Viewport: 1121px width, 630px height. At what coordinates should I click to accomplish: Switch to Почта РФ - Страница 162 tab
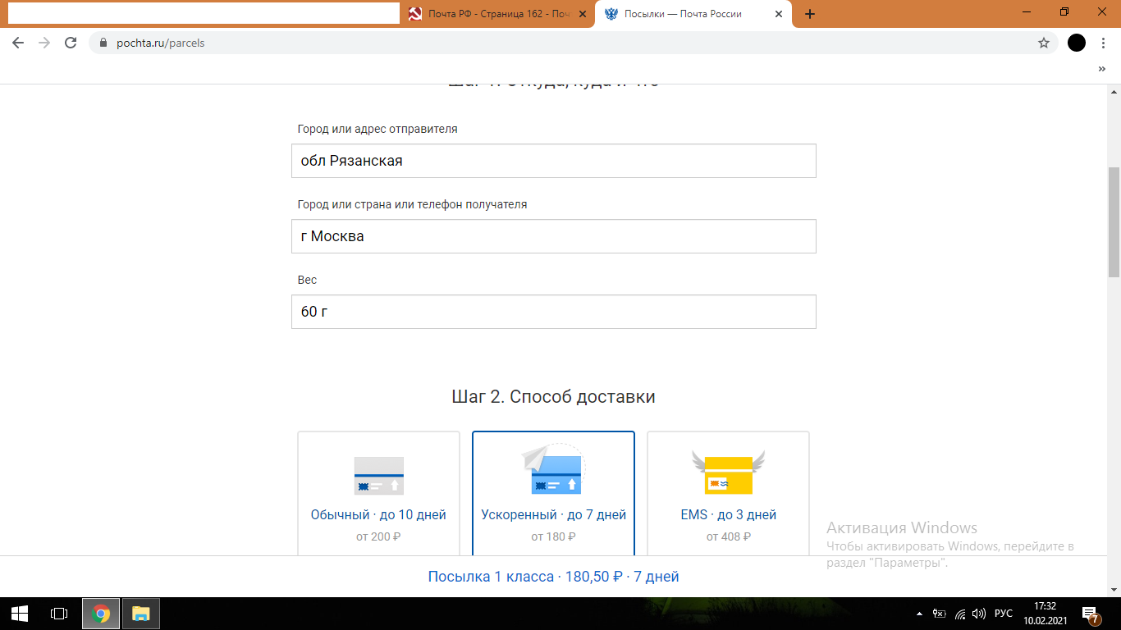coord(497,14)
